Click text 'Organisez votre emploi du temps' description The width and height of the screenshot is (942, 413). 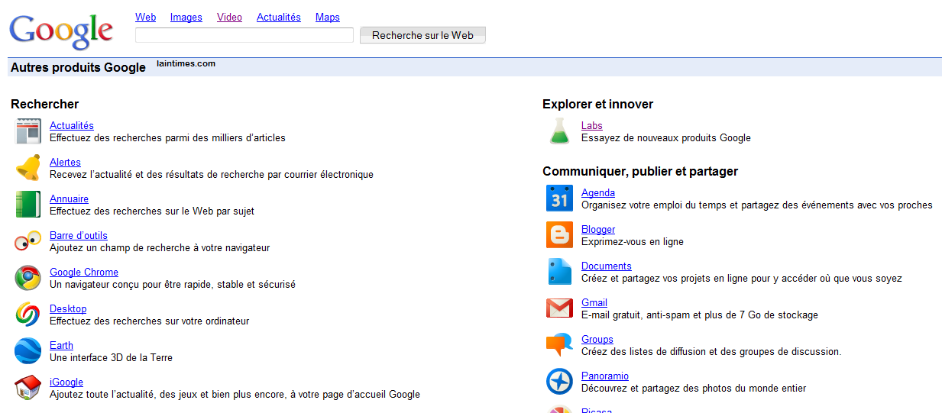(x=757, y=205)
